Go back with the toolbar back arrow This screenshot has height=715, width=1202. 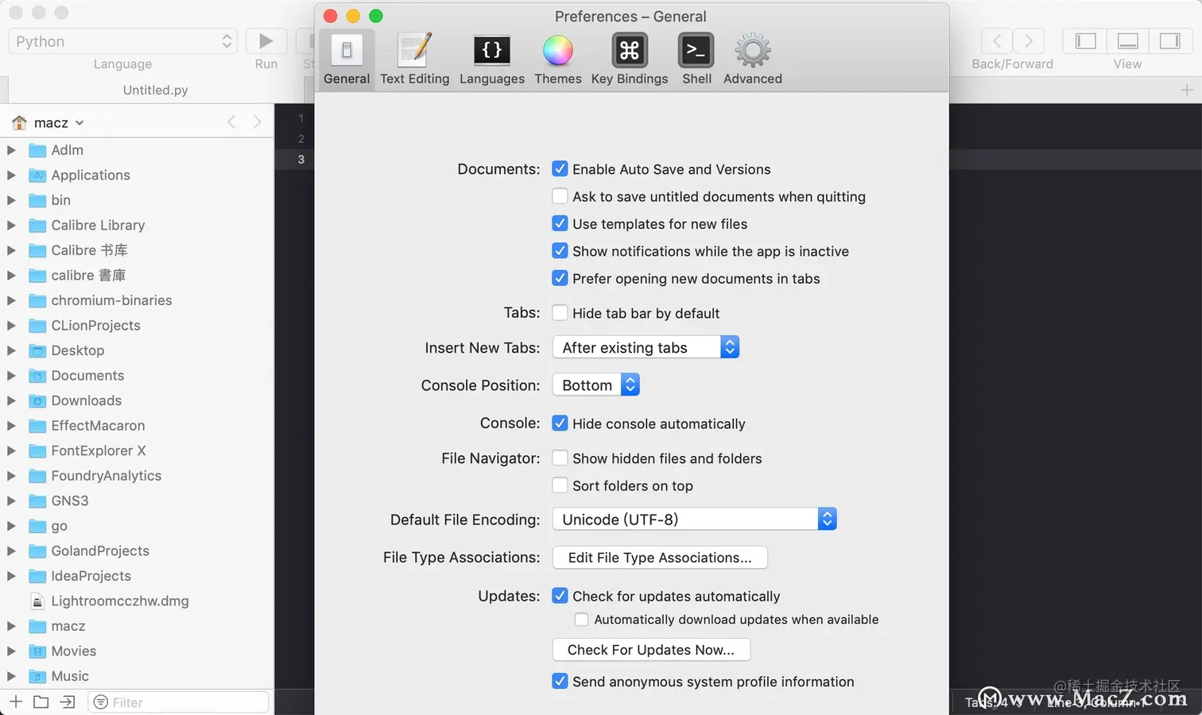(x=997, y=41)
